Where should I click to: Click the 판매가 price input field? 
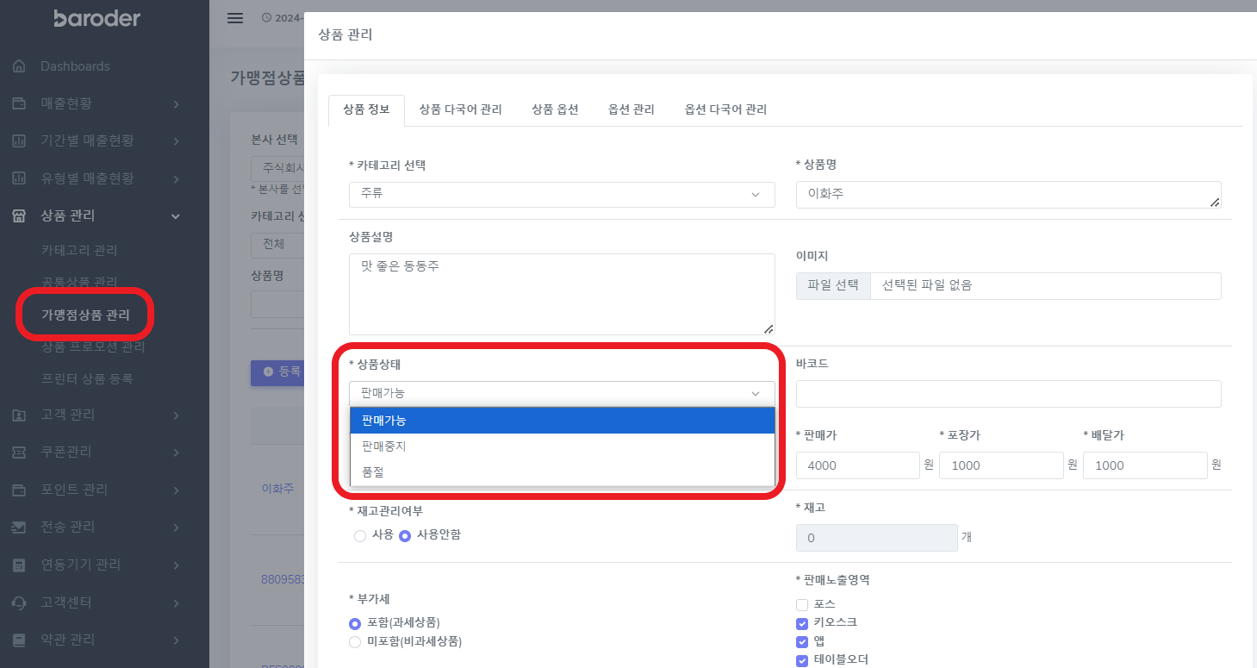point(857,465)
